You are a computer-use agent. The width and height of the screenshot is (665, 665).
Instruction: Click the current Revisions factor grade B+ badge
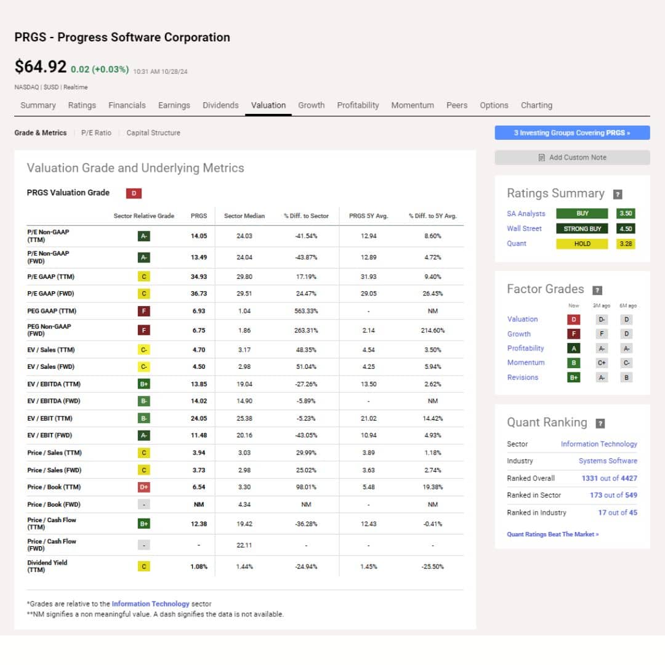click(573, 377)
